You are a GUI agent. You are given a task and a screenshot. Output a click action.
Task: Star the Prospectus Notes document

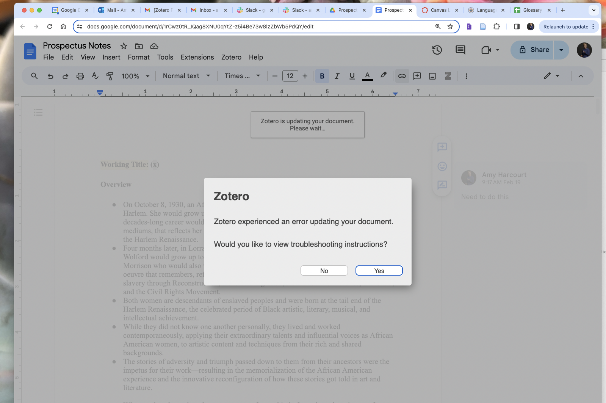coord(124,46)
